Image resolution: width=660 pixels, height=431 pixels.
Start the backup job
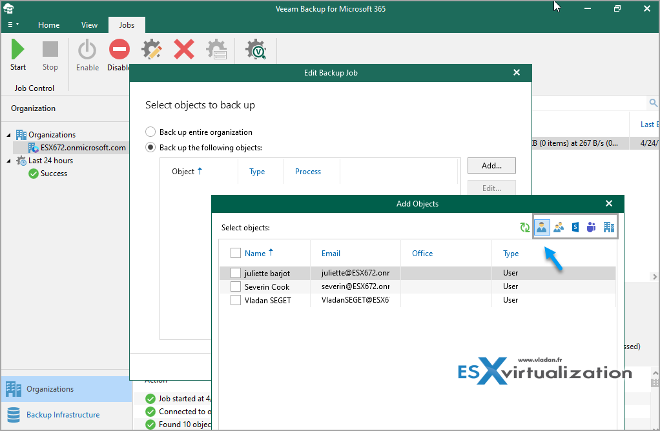tap(17, 55)
